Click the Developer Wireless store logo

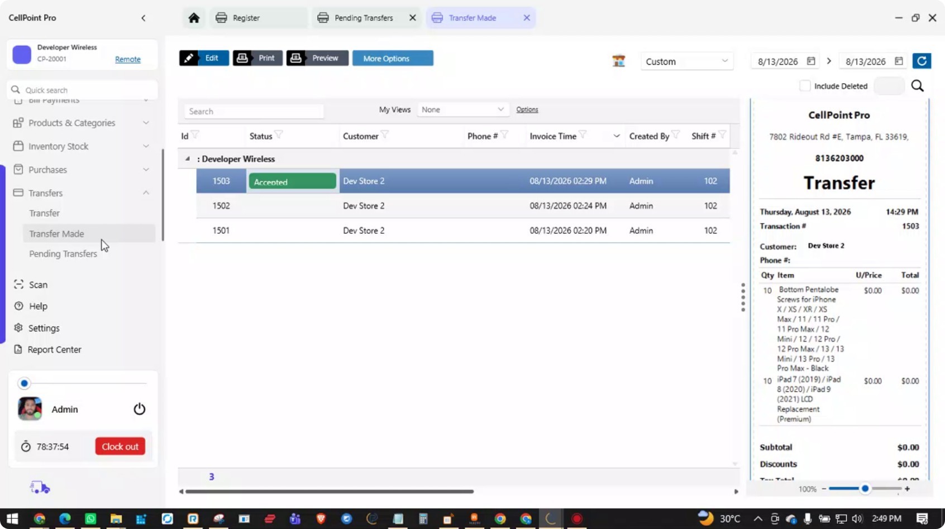(x=22, y=54)
